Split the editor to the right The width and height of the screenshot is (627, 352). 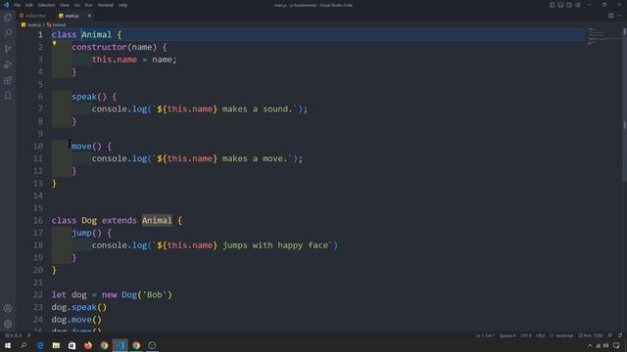[x=611, y=16]
